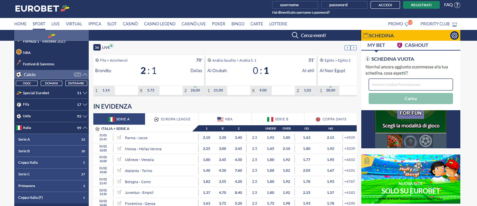The image size is (477, 206).
Task: Open the LIVE navigation menu
Action: click(x=56, y=24)
